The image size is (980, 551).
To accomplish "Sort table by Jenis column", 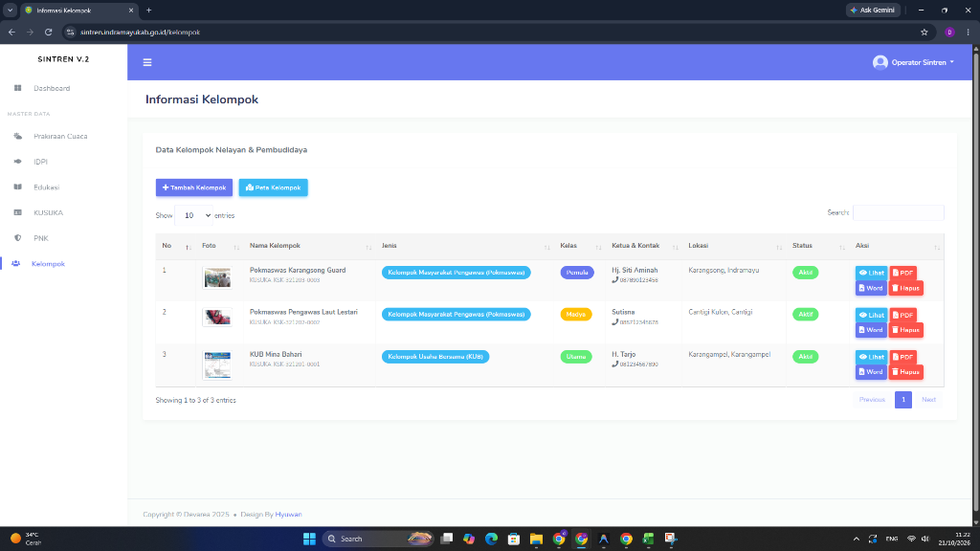I will click(464, 246).
